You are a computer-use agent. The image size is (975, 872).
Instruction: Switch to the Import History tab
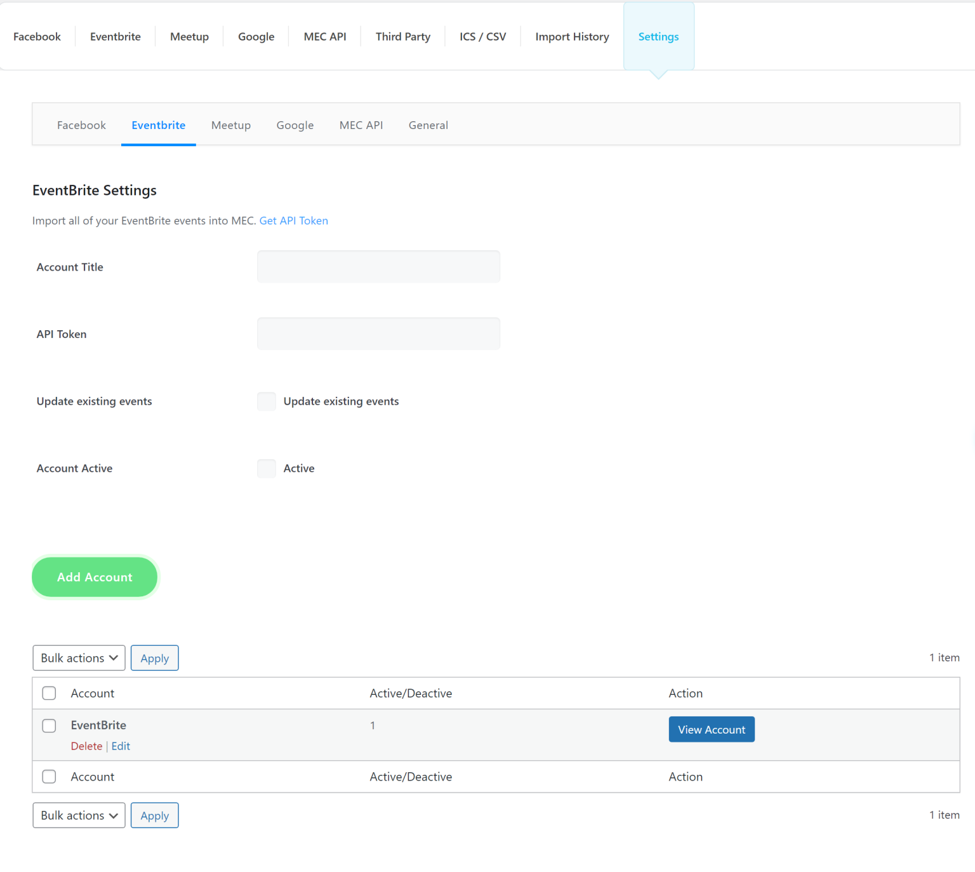(x=571, y=36)
